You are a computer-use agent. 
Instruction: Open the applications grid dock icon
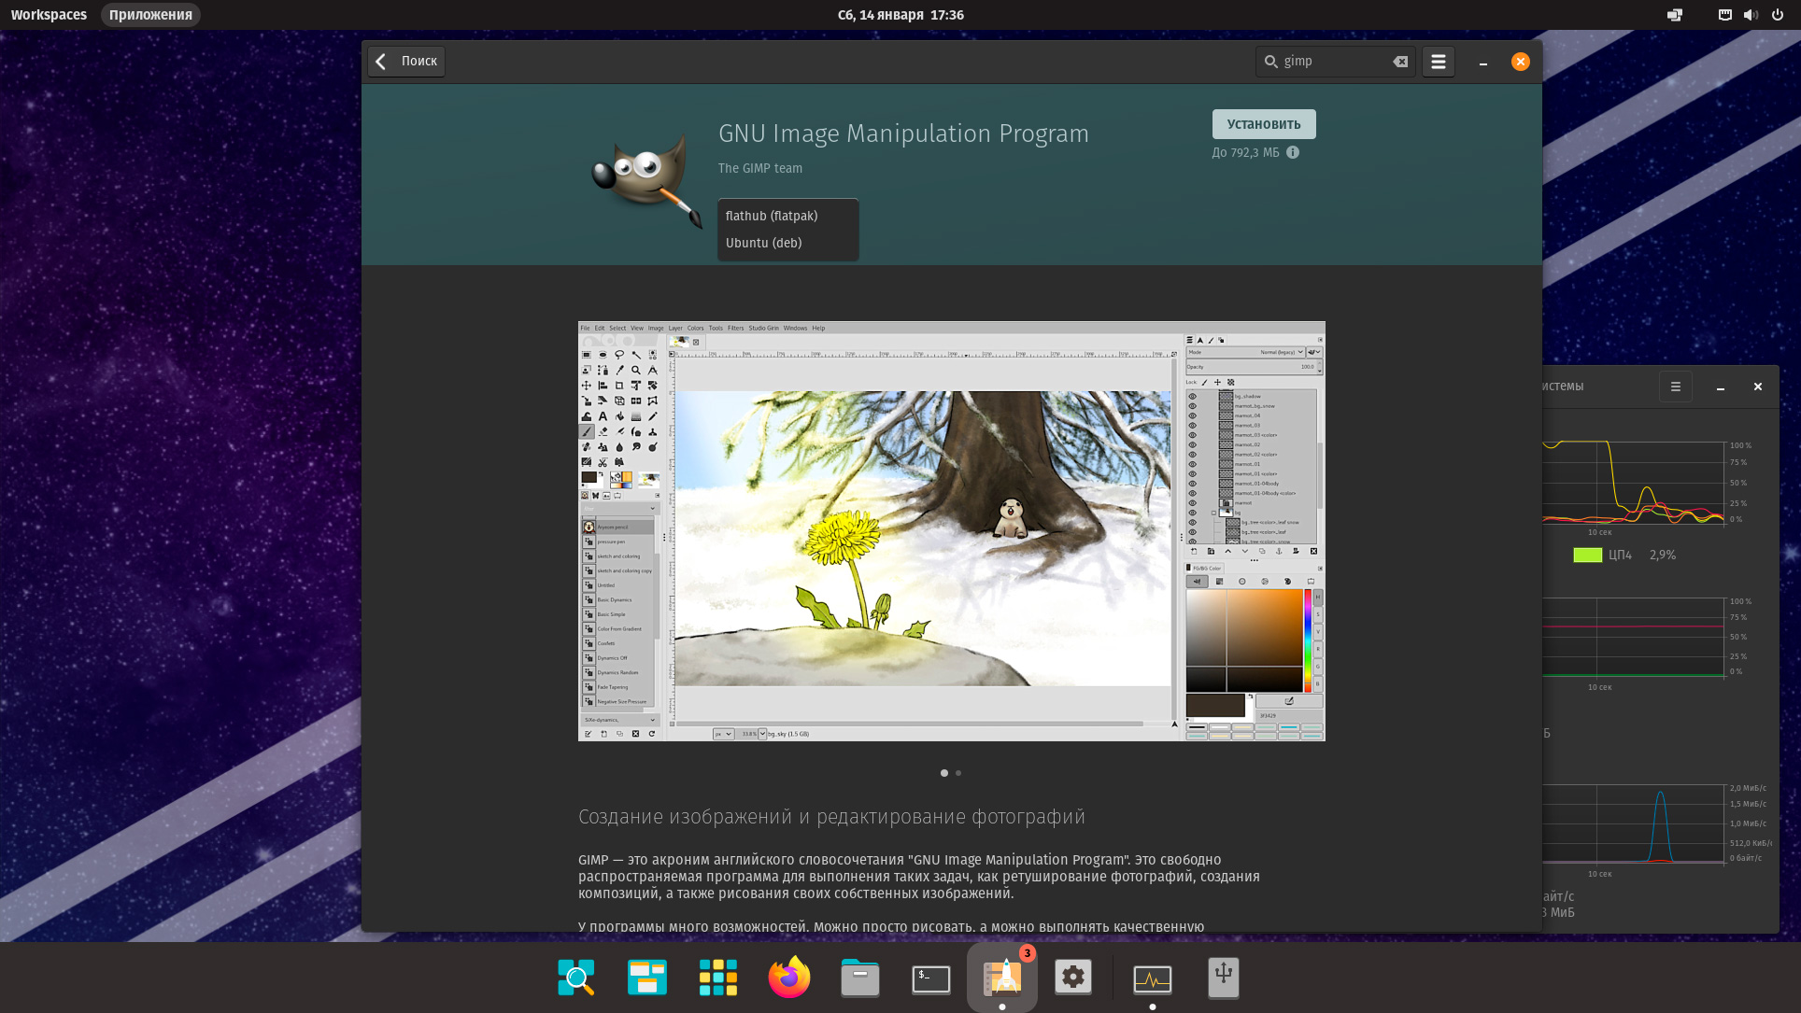point(718,978)
